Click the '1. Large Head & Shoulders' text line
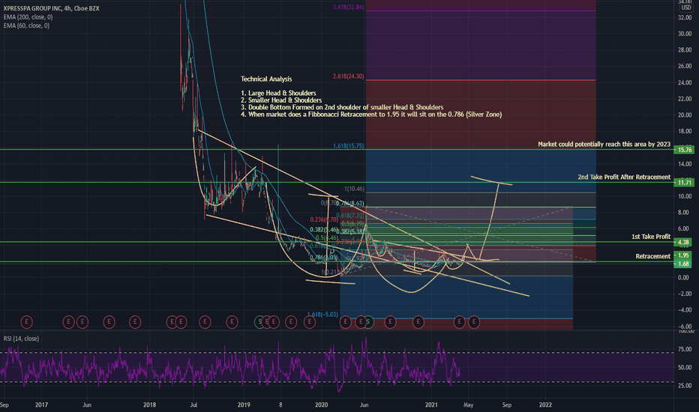 (x=278, y=93)
